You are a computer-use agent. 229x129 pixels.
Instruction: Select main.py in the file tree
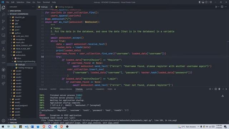(22, 64)
